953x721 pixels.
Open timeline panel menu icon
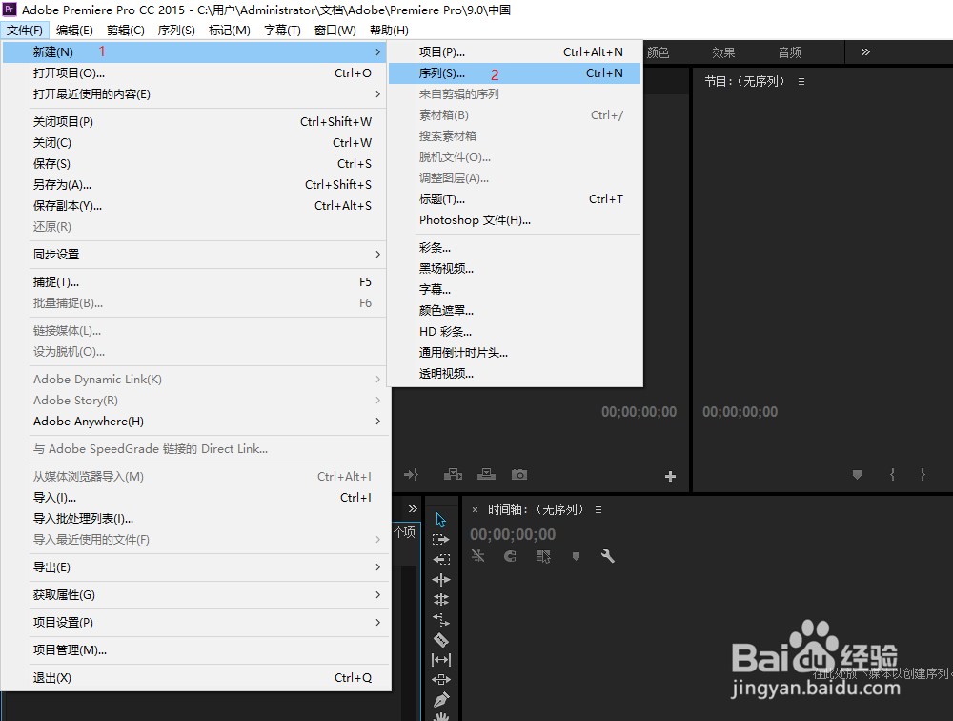tap(598, 510)
